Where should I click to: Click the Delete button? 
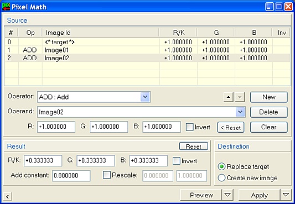click(269, 112)
